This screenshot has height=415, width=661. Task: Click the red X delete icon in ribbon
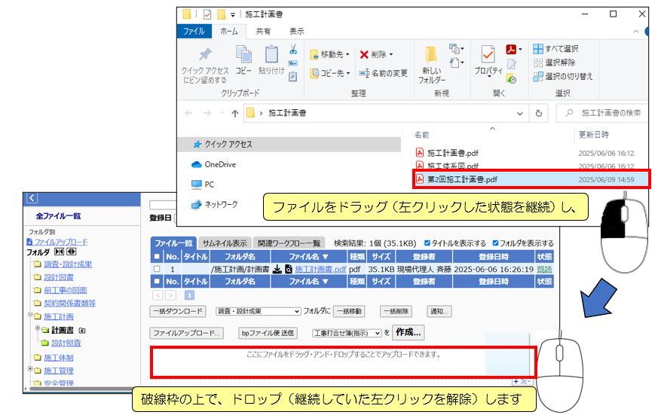point(364,54)
